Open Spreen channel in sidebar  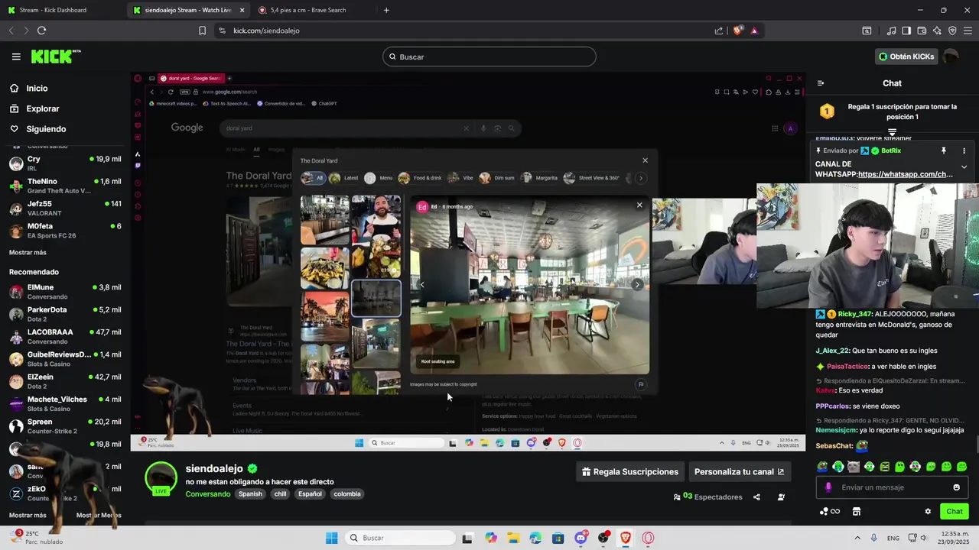click(65, 426)
